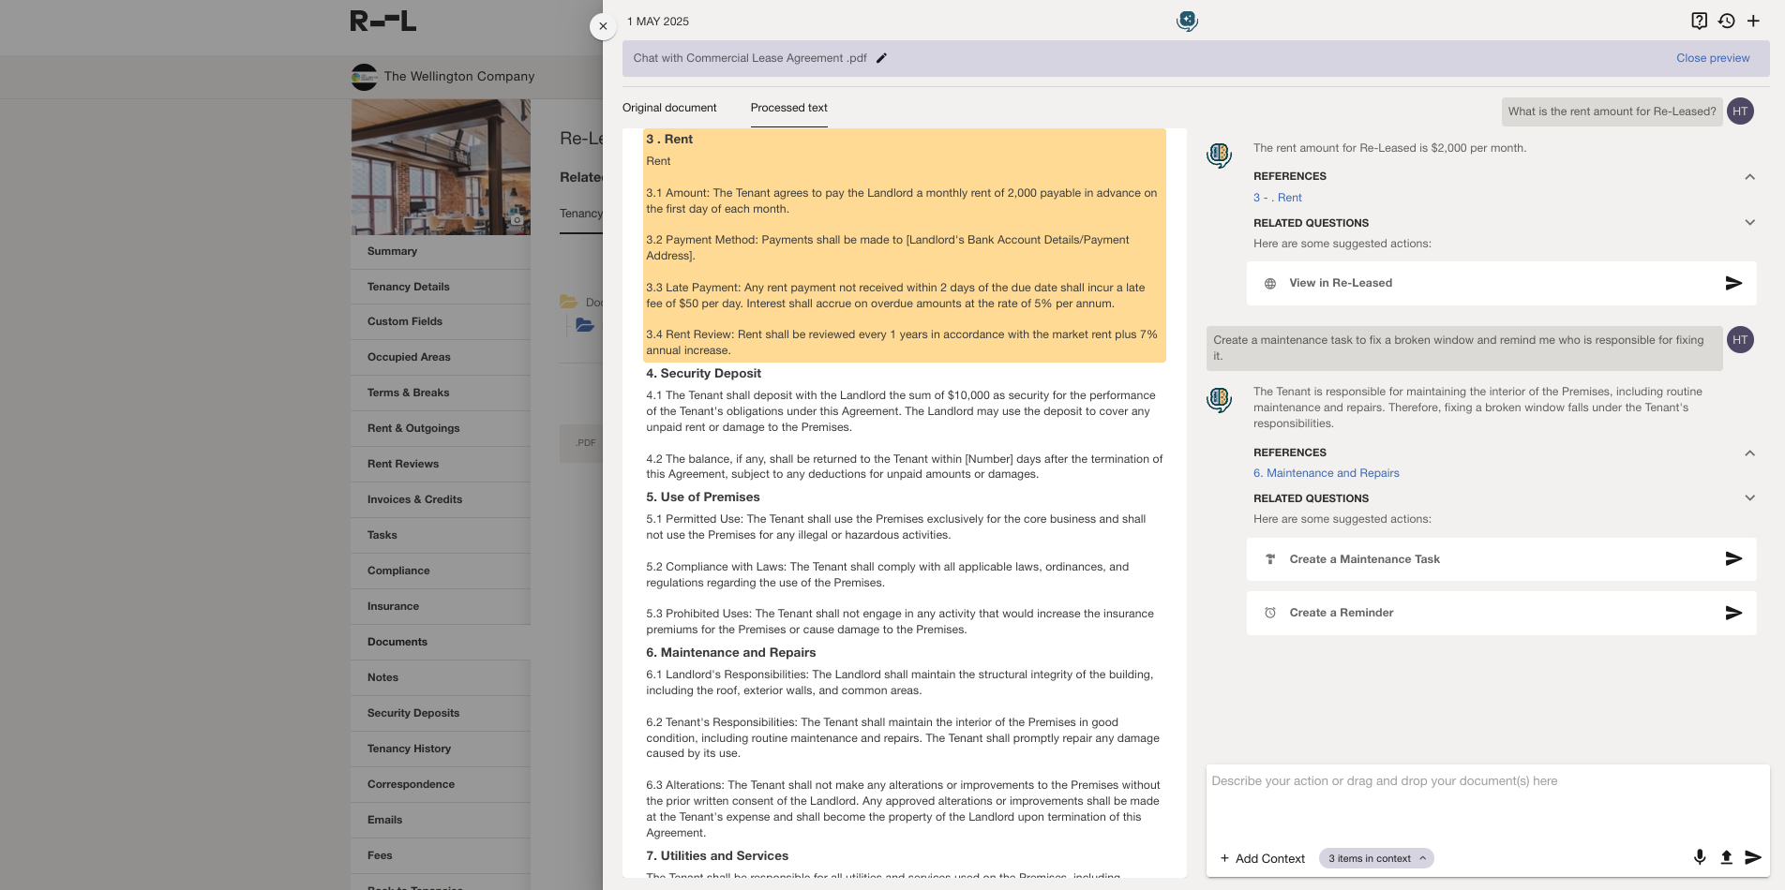Open the 6. Maintenance and Repairs reference
Screen dimensions: 1785x890
click(x=1326, y=473)
